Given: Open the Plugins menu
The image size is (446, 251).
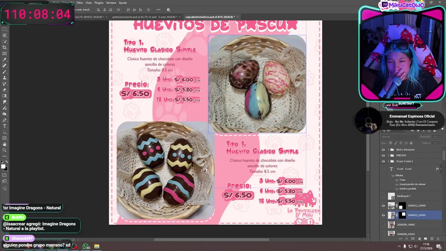Looking at the screenshot, I should click(99, 3).
